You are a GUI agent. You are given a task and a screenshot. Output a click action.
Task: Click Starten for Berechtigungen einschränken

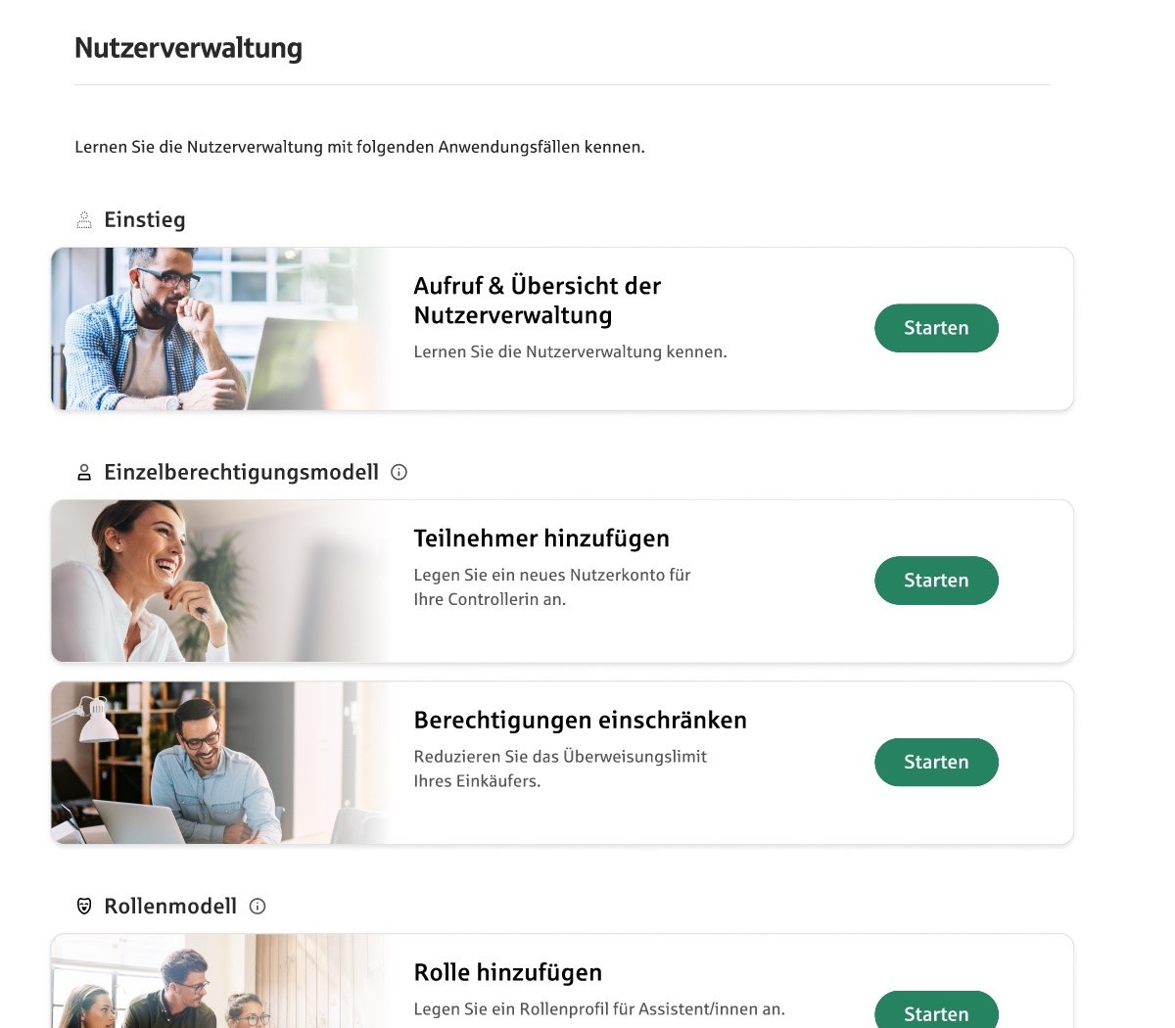point(936,762)
